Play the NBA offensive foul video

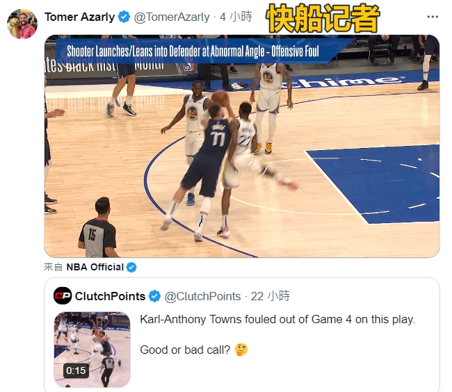pyautogui.click(x=242, y=146)
